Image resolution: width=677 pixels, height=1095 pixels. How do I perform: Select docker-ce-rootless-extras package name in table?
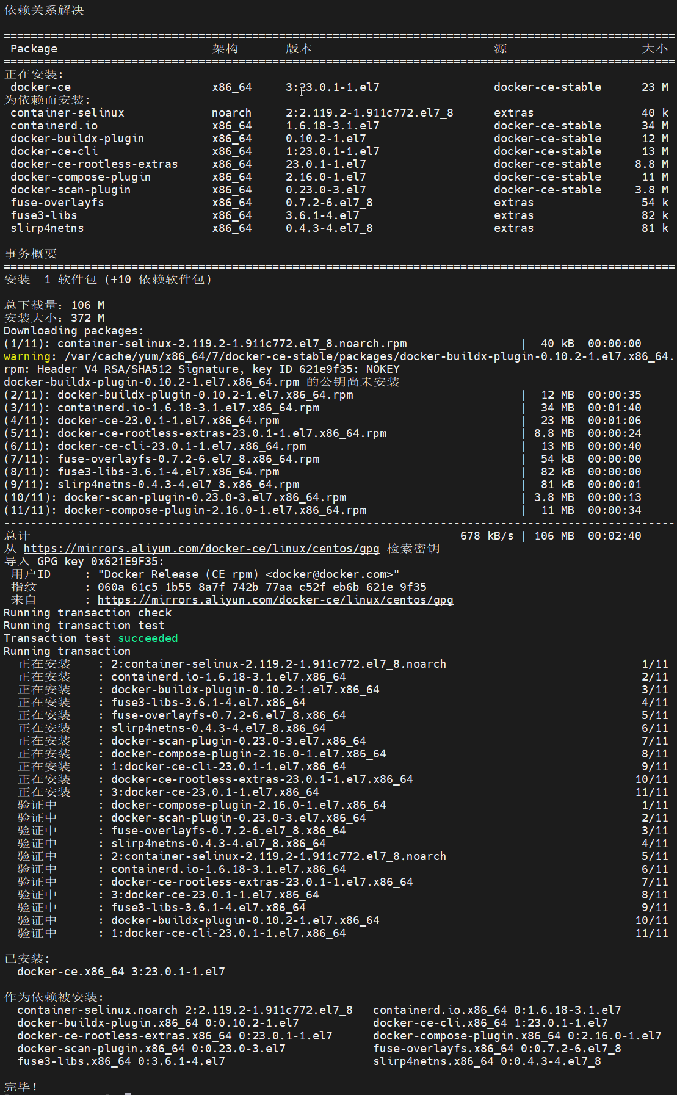94,164
